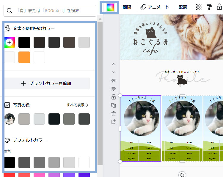Screen dimensions: 223x177
Task: Click the 文書で使用中のカラー heading
Action: point(34,28)
